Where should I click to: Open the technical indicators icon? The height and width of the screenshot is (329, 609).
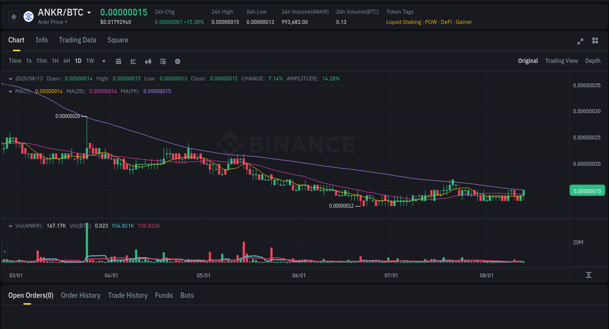click(x=163, y=61)
